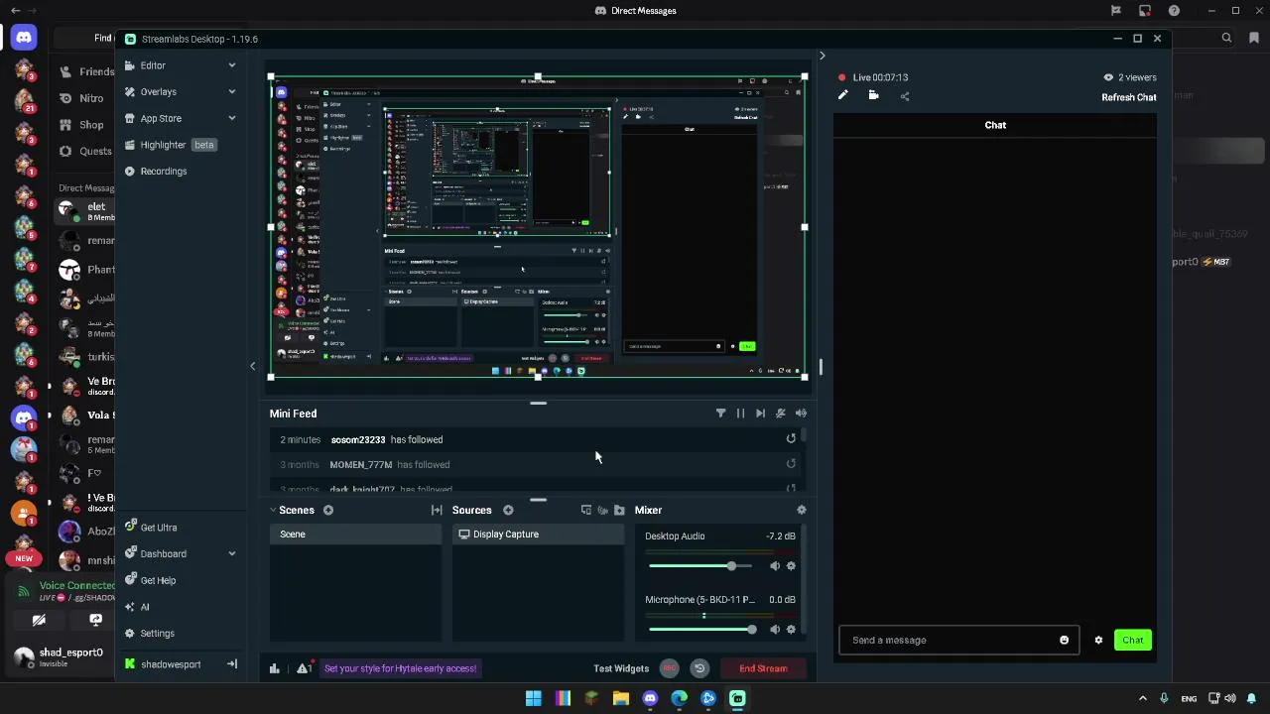The width and height of the screenshot is (1270, 714).
Task: Open the performance stats bar-chart icon
Action: pyautogui.click(x=275, y=668)
